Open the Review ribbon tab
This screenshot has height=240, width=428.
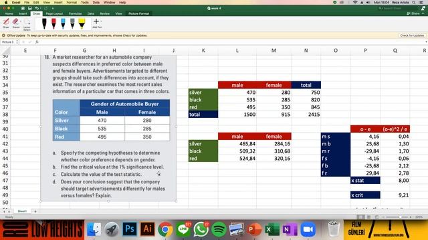tap(104, 13)
